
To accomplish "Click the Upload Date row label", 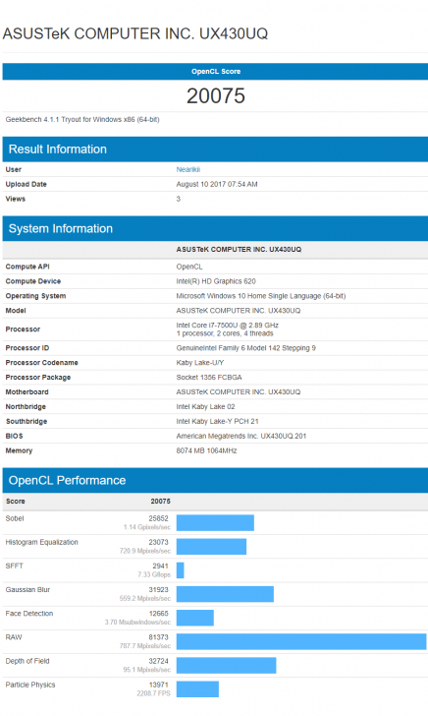I will [x=26, y=184].
